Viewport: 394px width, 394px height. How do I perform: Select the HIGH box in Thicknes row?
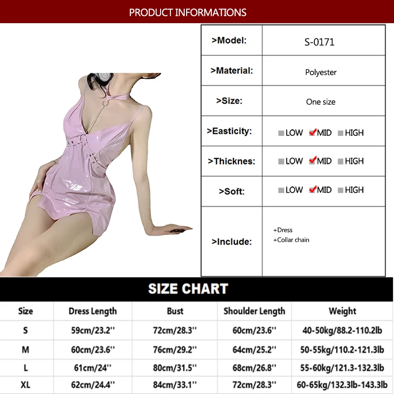pyautogui.click(x=340, y=162)
